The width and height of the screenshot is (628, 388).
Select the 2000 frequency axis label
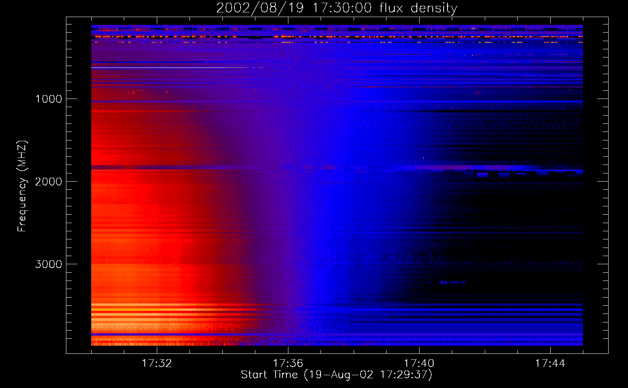(x=49, y=182)
